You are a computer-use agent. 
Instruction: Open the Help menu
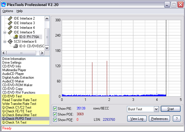tap(19, 11)
